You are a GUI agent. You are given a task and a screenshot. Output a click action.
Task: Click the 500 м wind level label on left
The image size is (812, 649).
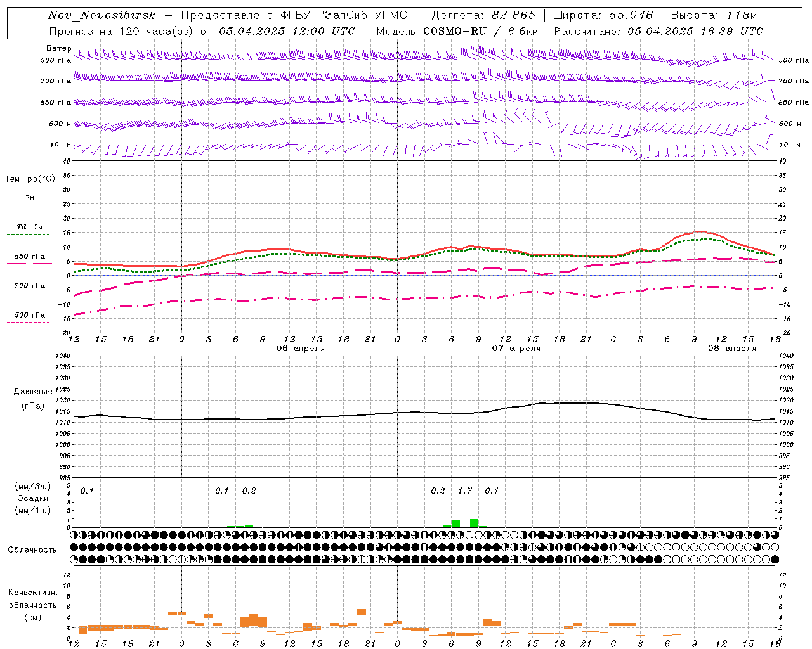tap(60, 124)
